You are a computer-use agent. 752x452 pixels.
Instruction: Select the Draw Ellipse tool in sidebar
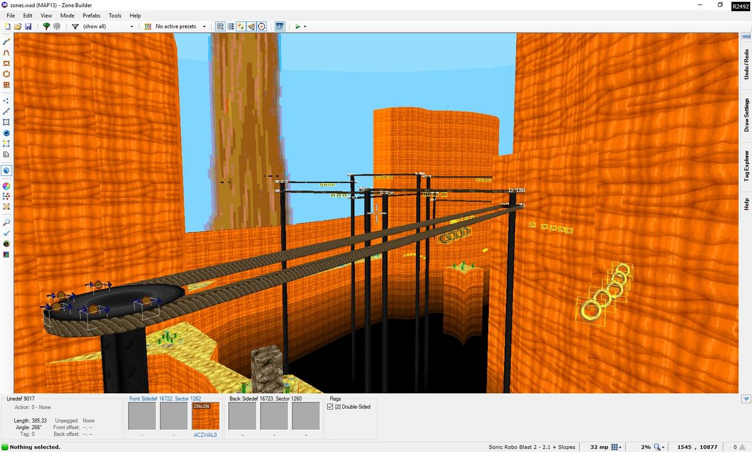[x=6, y=74]
